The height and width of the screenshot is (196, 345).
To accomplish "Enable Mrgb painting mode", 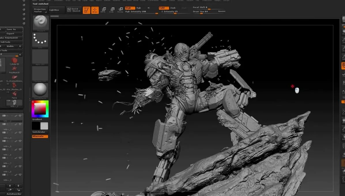I will point(130,8).
